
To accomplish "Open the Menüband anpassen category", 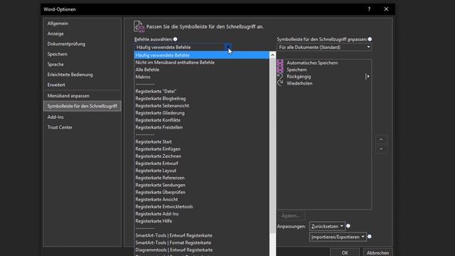I will 82,96.
